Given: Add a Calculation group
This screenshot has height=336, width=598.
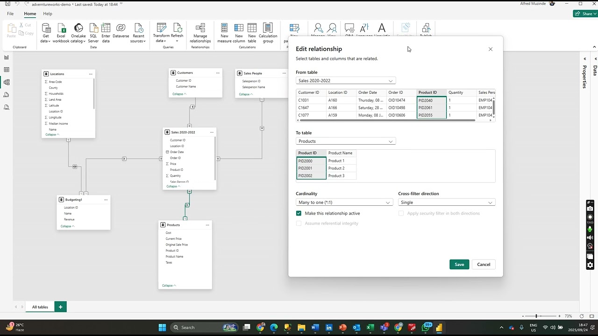Looking at the screenshot, I should coord(268,33).
